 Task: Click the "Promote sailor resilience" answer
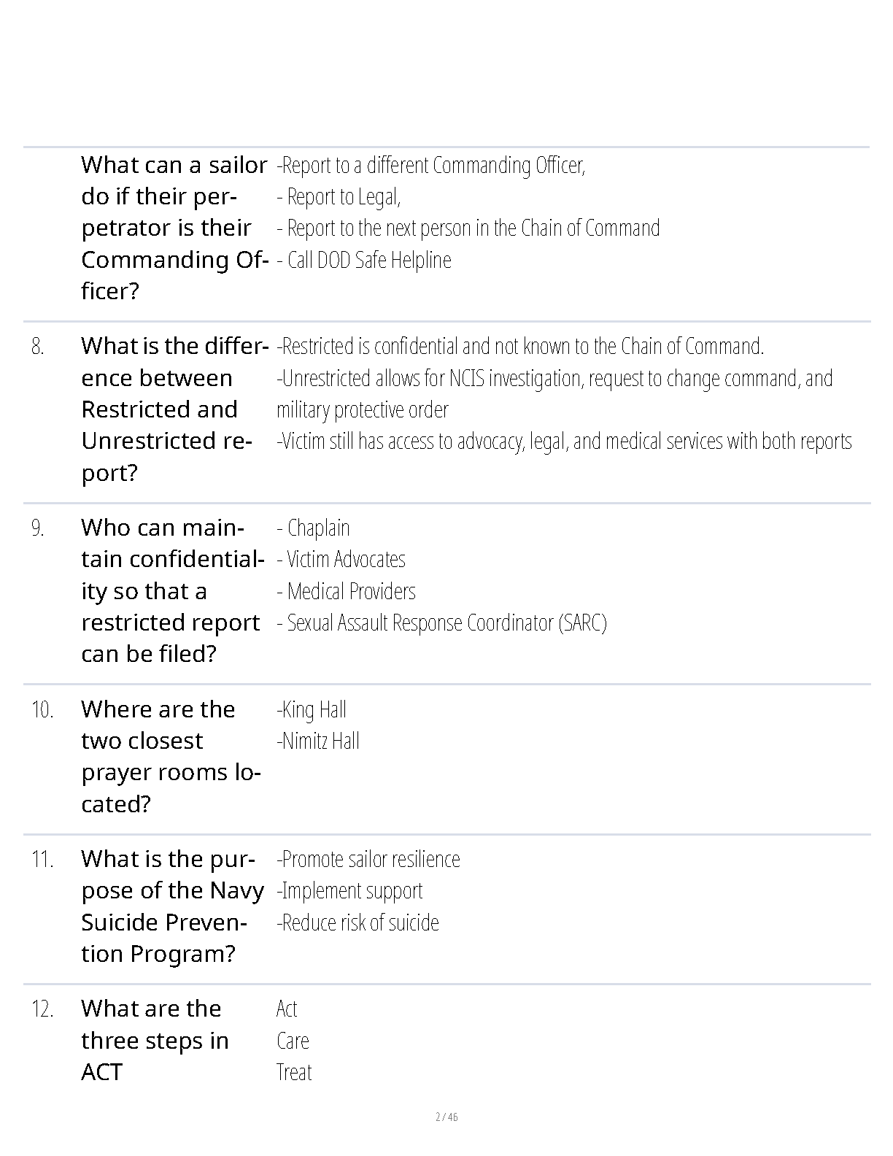[370, 859]
